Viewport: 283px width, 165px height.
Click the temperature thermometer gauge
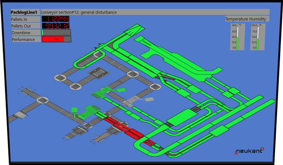pos(237,37)
